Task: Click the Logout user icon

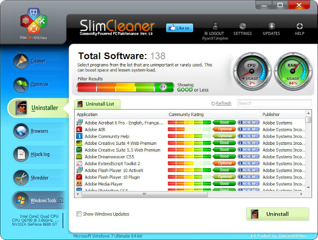Action: coord(215,26)
